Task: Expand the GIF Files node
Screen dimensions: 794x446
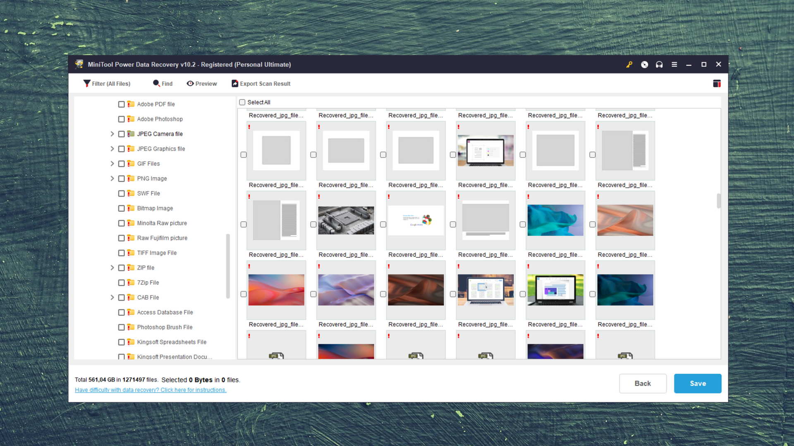Action: click(112, 164)
